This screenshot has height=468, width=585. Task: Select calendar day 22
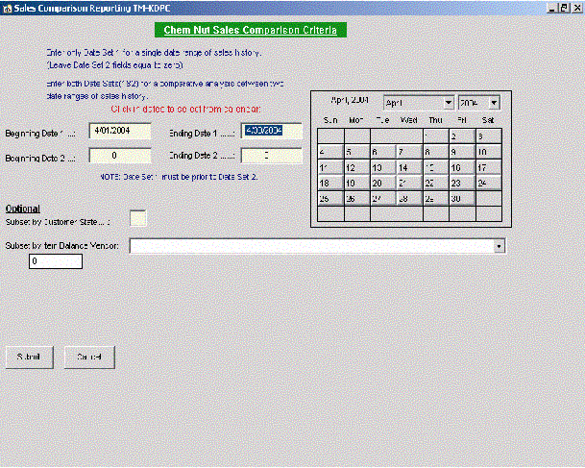(436, 183)
